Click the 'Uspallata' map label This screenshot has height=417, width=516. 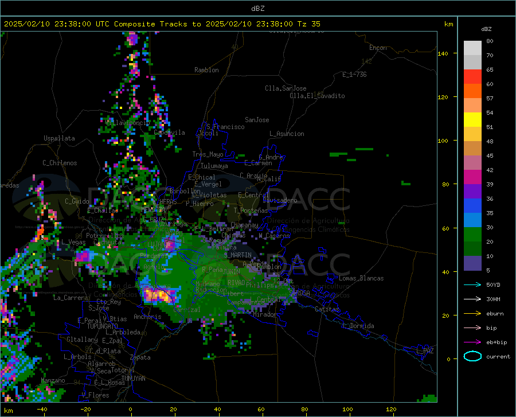pos(59,139)
